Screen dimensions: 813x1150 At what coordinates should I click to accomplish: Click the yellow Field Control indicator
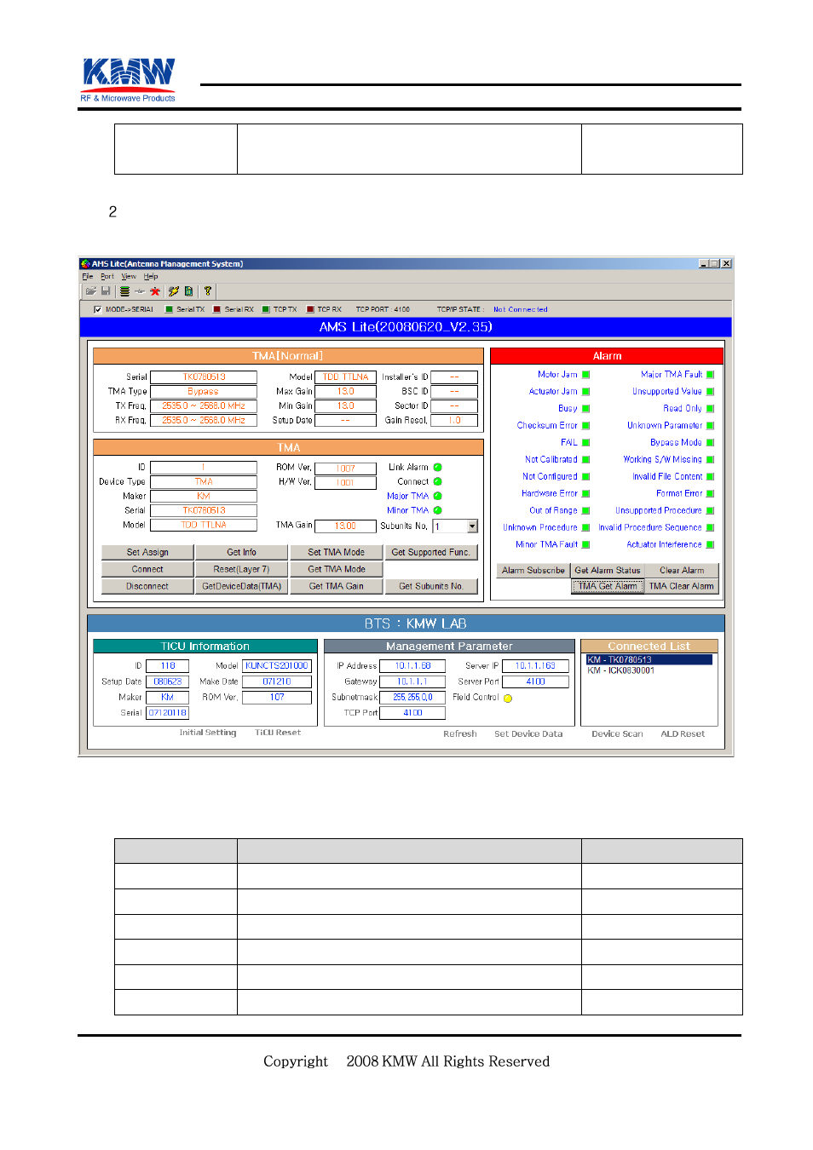click(509, 699)
